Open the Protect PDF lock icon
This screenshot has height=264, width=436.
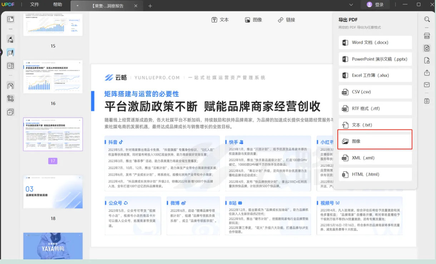(427, 60)
